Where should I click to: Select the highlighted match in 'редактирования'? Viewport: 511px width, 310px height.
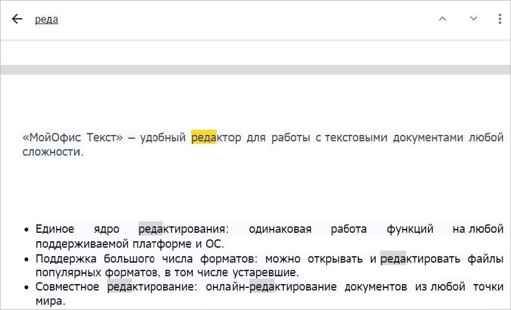tap(151, 229)
